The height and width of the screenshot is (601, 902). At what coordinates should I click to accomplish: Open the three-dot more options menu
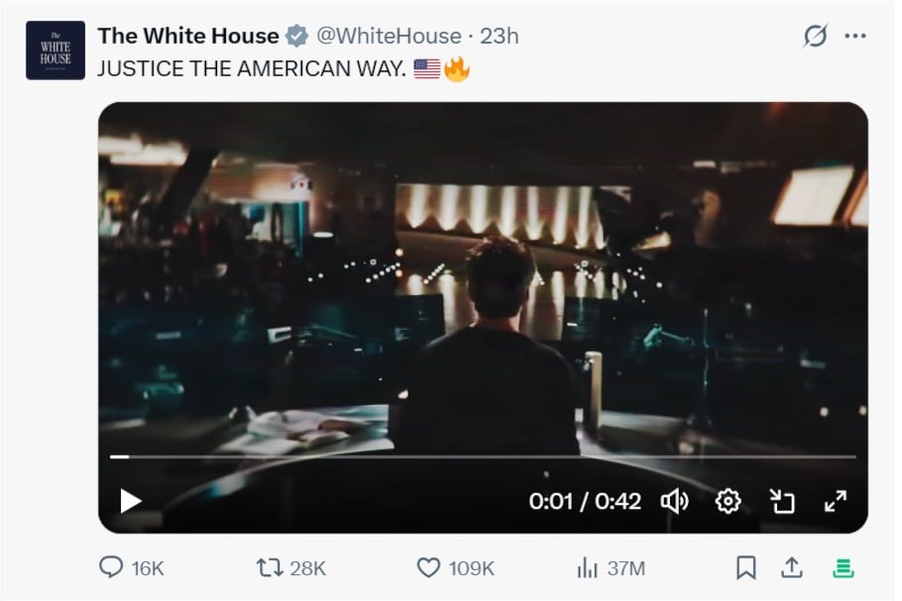pyautogui.click(x=854, y=37)
